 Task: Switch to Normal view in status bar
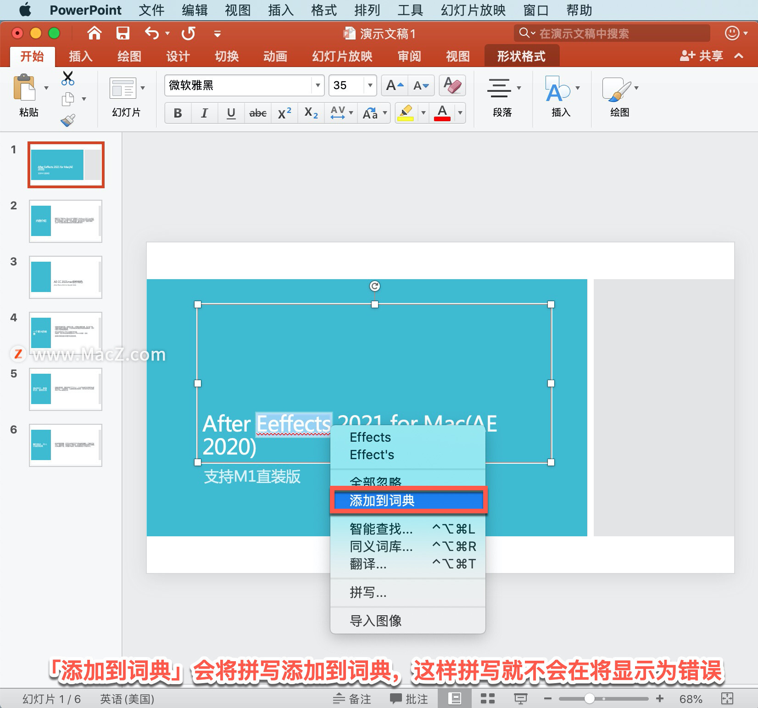(x=455, y=699)
